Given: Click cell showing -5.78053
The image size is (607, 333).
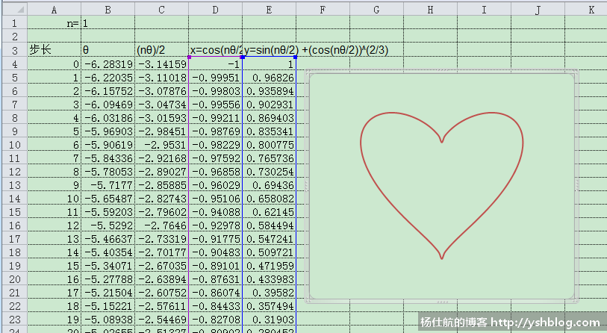Looking at the screenshot, I should 108,172.
